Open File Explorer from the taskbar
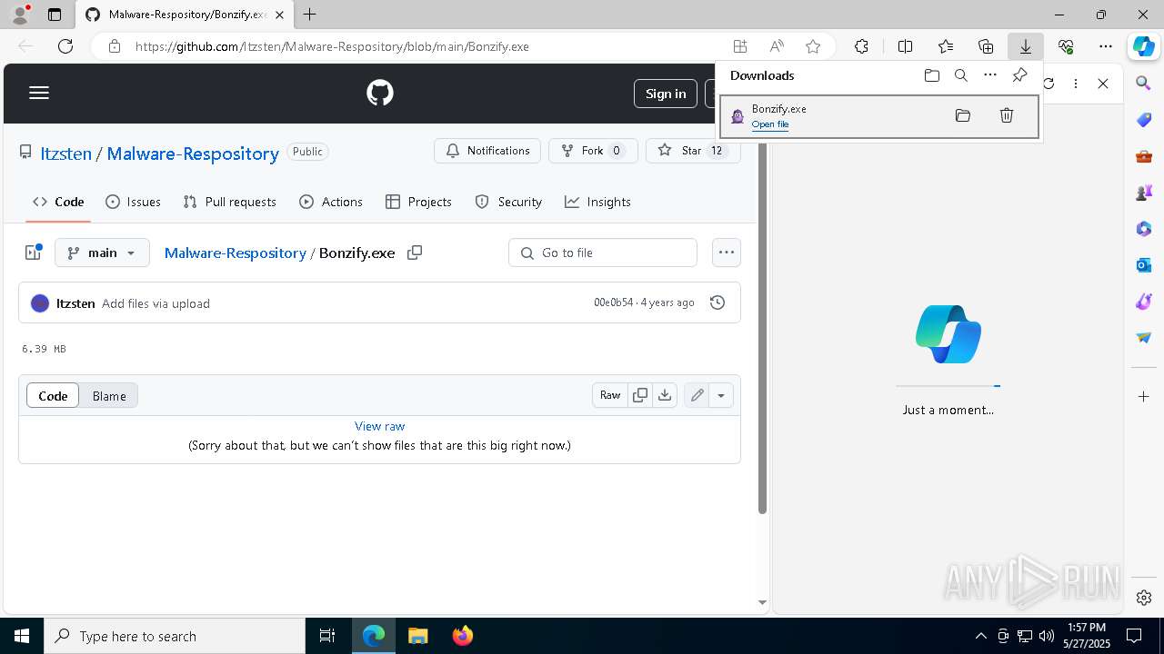Viewport: 1164px width, 654px height. [x=418, y=636]
